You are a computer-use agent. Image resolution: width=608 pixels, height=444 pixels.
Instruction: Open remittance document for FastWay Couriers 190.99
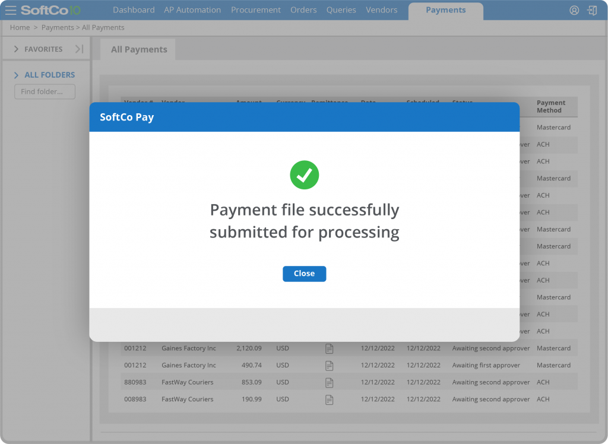[329, 400]
